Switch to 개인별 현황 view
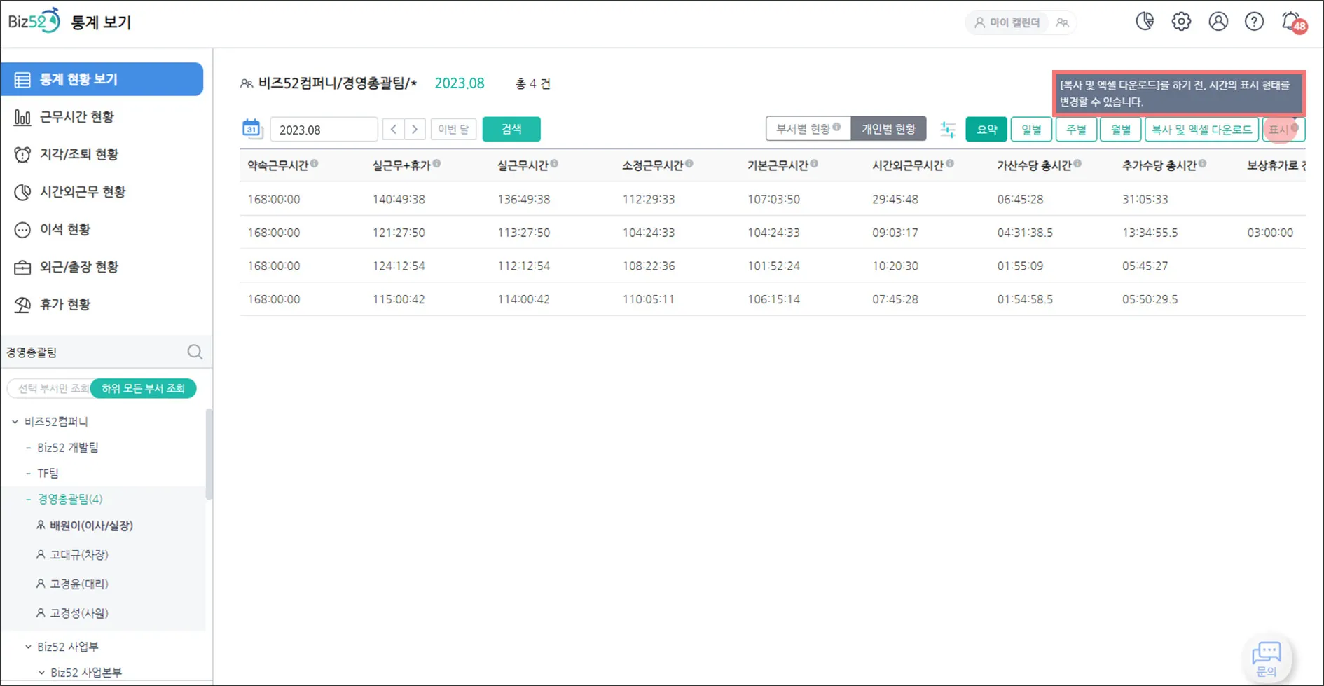Screen dimensions: 1324x686 coord(888,129)
